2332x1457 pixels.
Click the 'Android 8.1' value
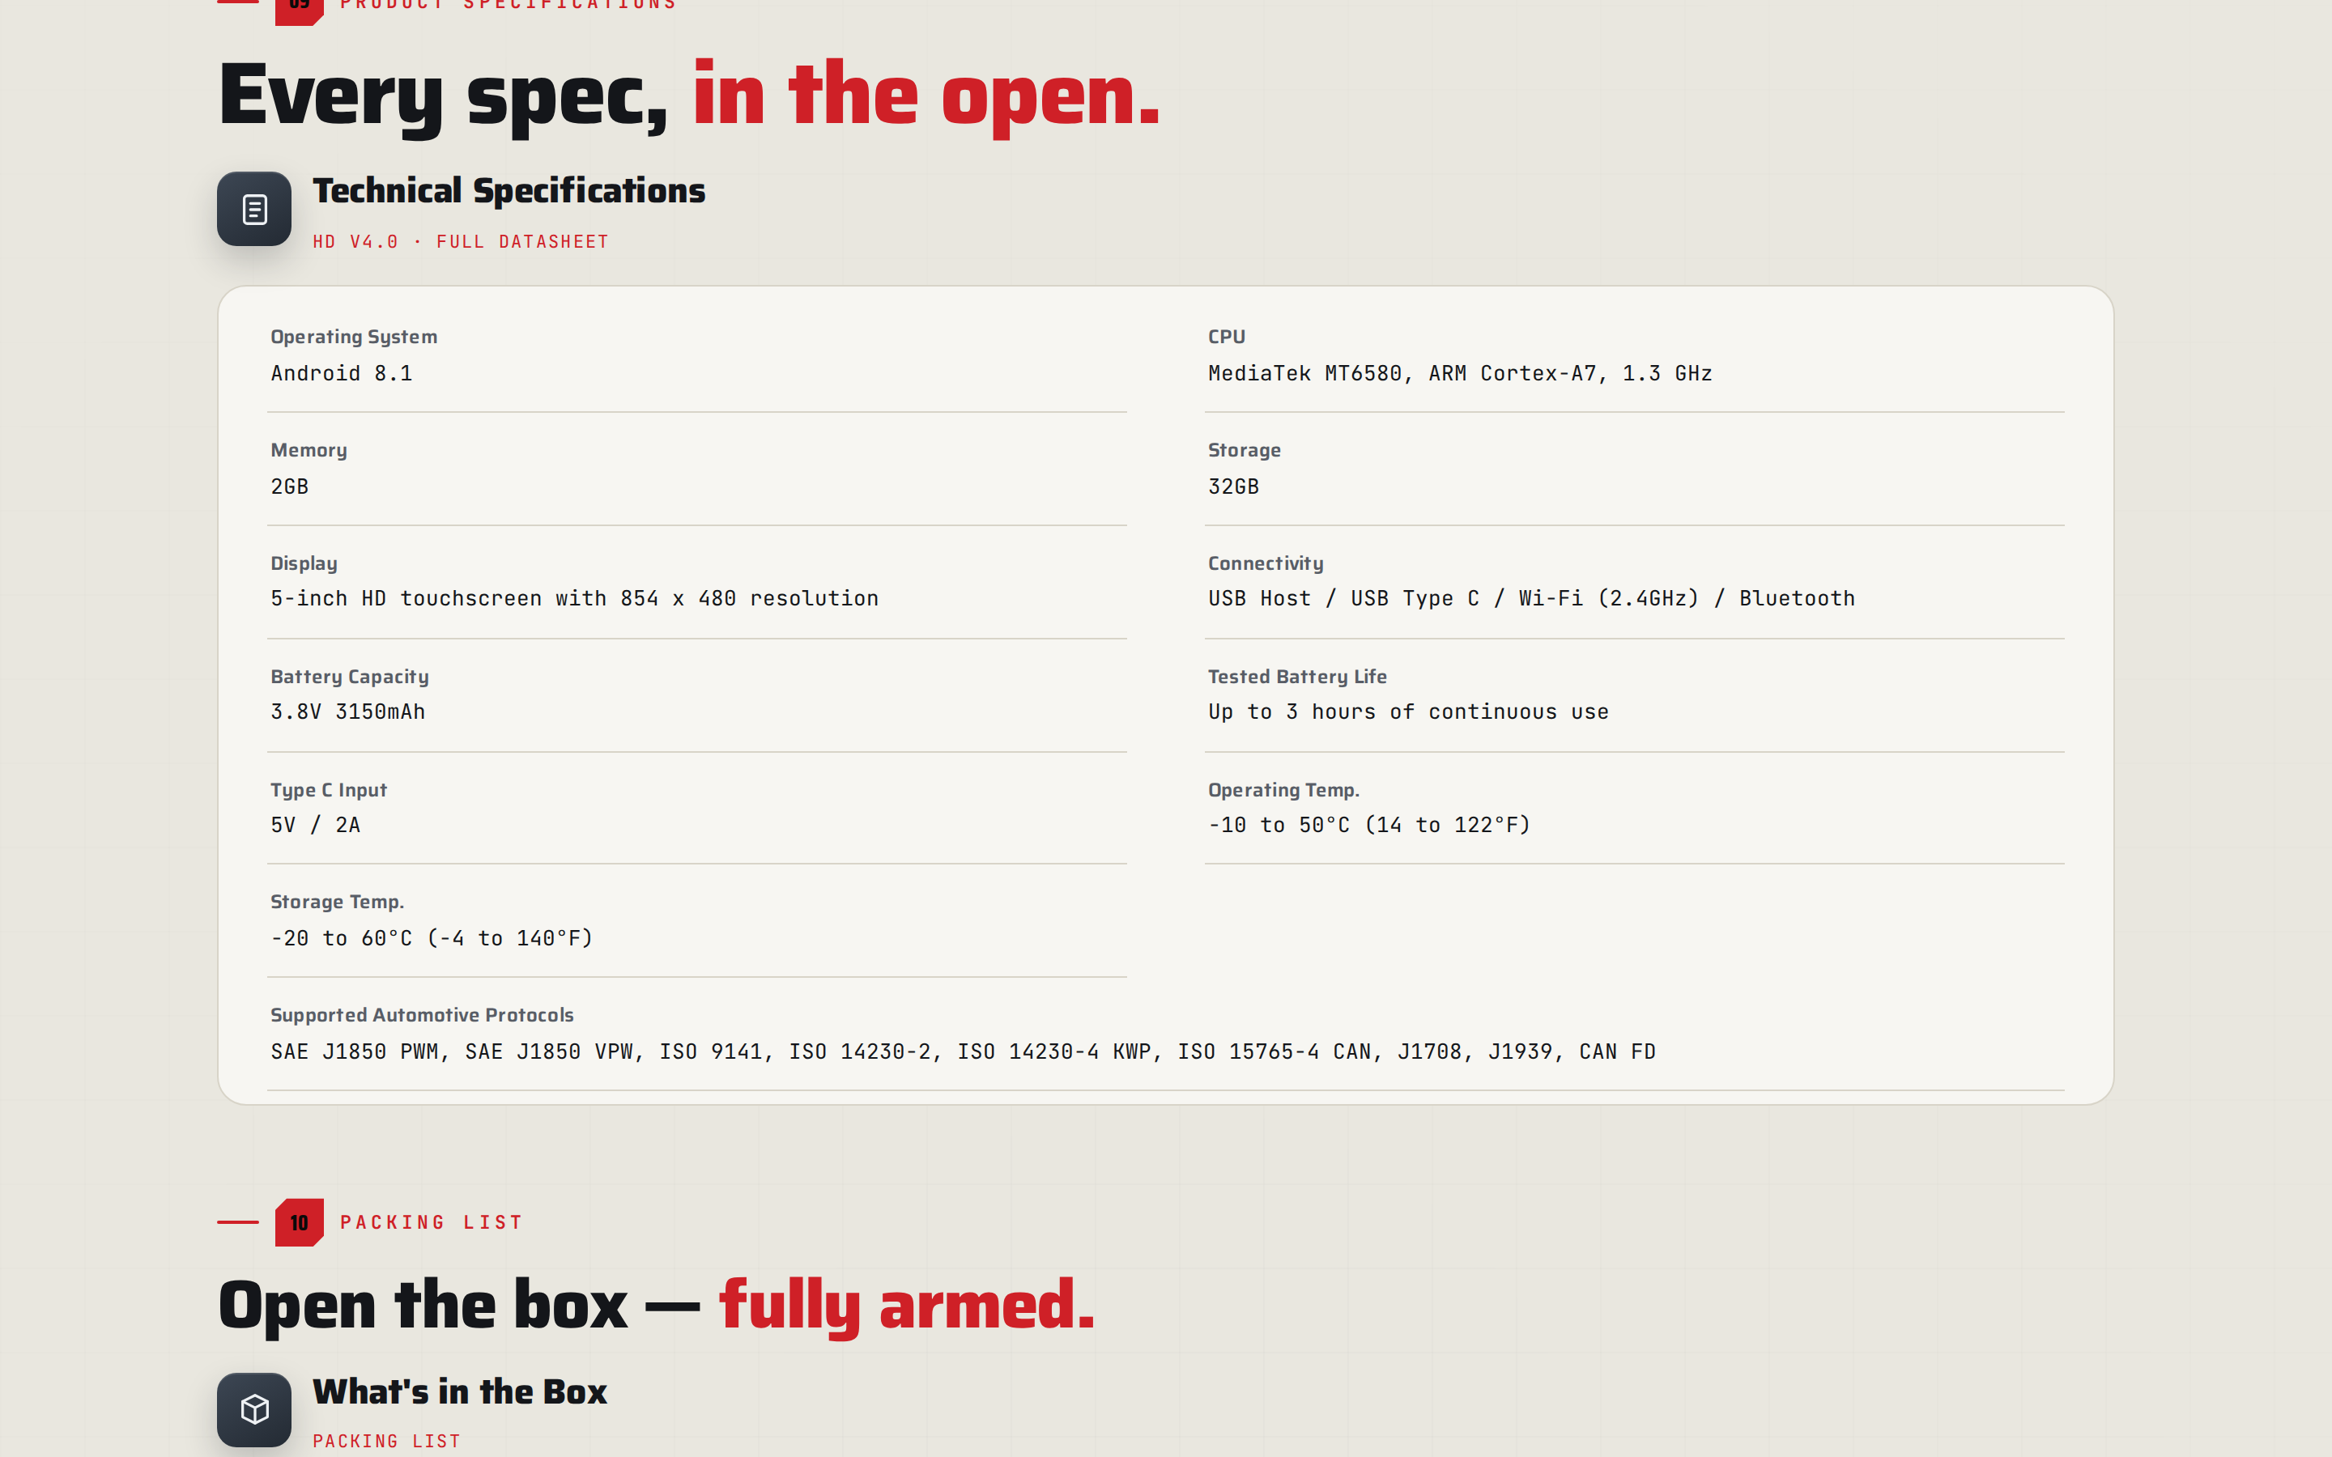tap(341, 374)
